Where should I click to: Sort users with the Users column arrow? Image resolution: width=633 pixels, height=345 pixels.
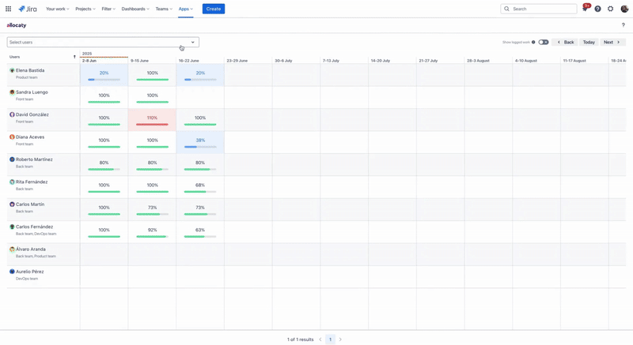point(74,57)
